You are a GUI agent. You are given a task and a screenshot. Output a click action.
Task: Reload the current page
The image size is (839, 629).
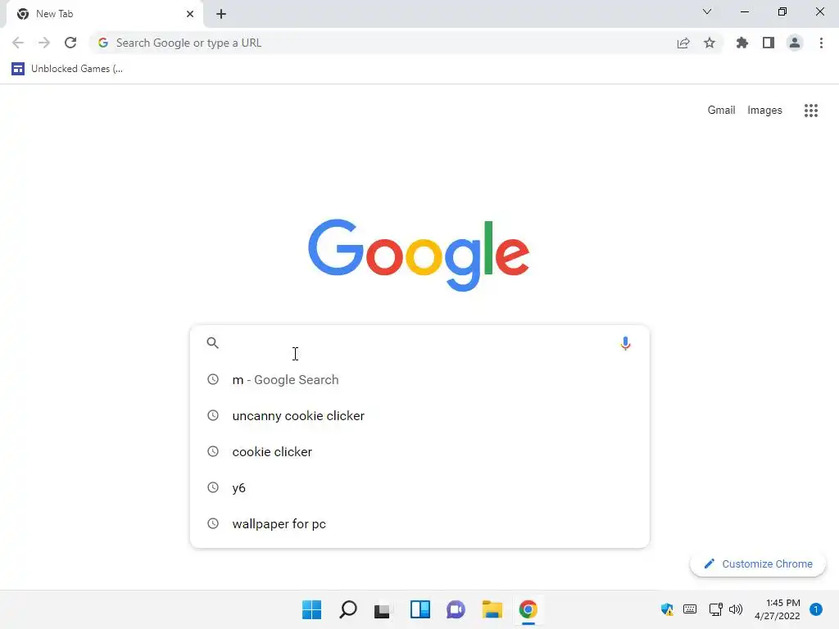(x=70, y=43)
